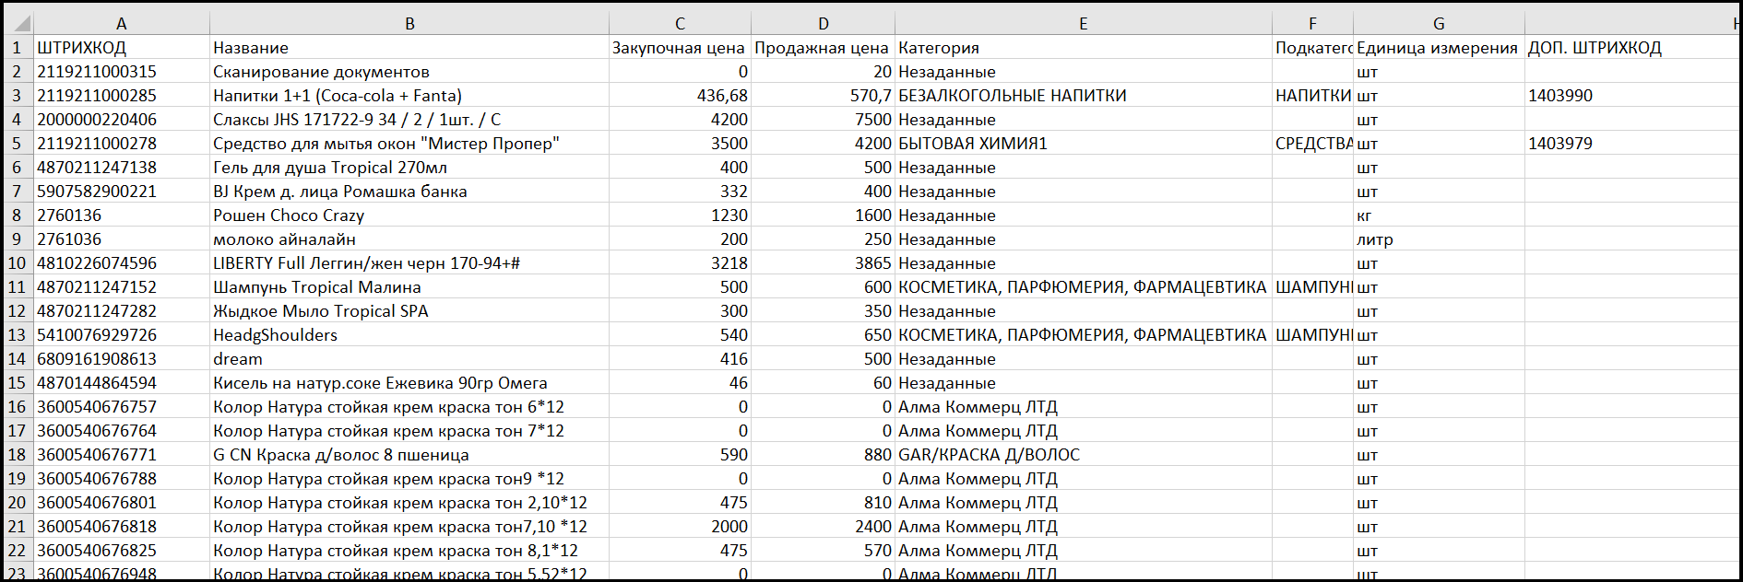Select category cell БЫТОВАЯ ХИМИЯ1

pyautogui.click(x=1084, y=143)
